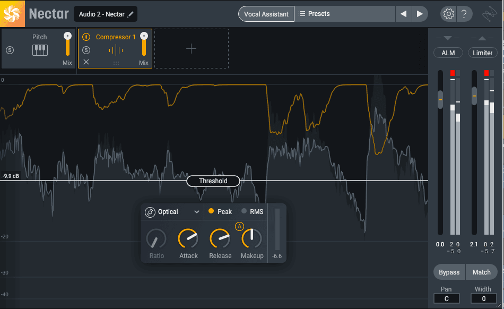This screenshot has height=309, width=504.
Task: Click the 2.0 input peak readout
Action: click(455, 244)
